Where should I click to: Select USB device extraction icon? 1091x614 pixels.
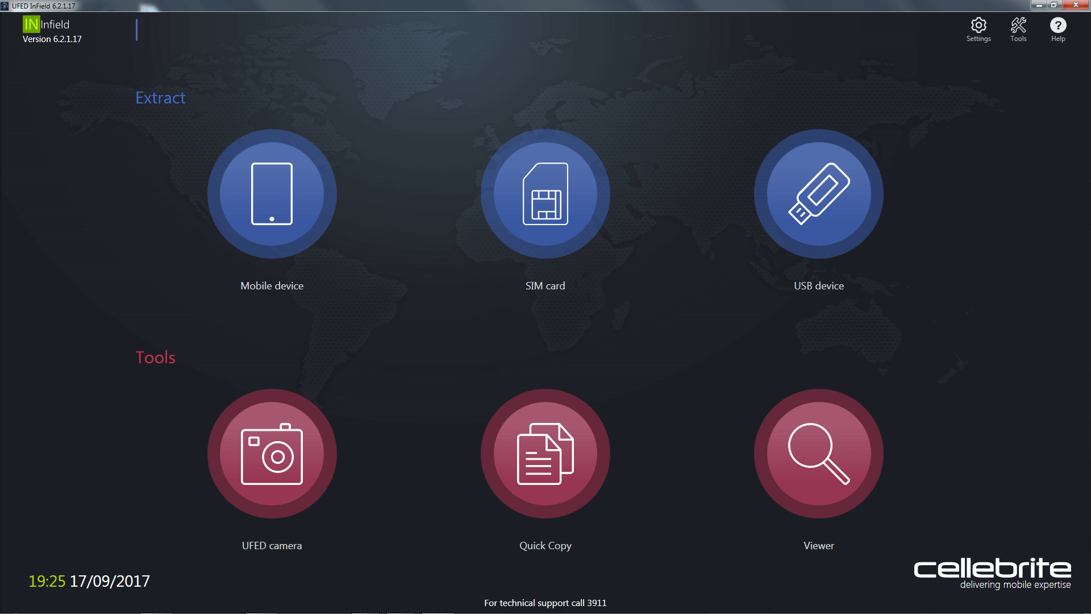point(818,194)
